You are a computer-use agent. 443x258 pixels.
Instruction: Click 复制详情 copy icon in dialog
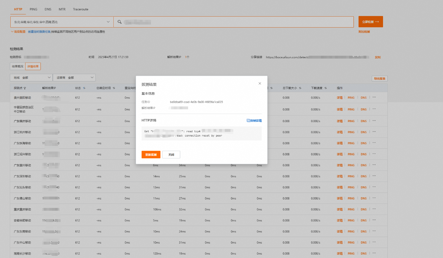click(248, 121)
